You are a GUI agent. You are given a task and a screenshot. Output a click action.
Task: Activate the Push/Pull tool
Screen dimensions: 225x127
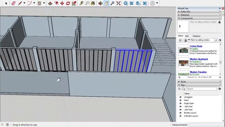pyautogui.click(x=50, y=3)
